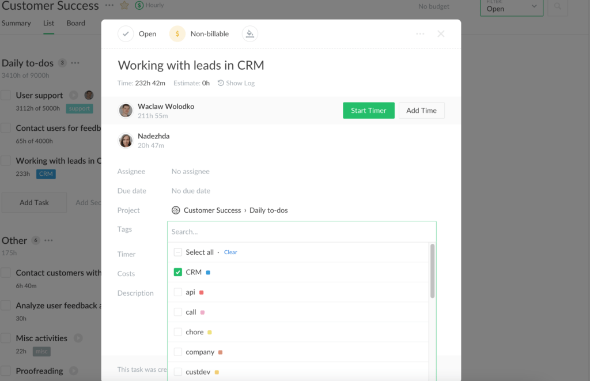Switch to the Summary tab

point(16,23)
